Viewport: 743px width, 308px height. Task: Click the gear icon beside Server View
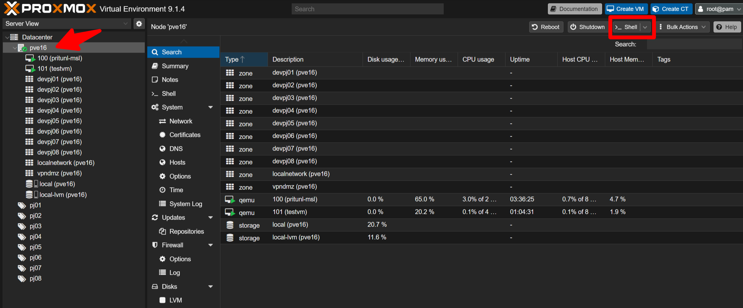tap(139, 24)
